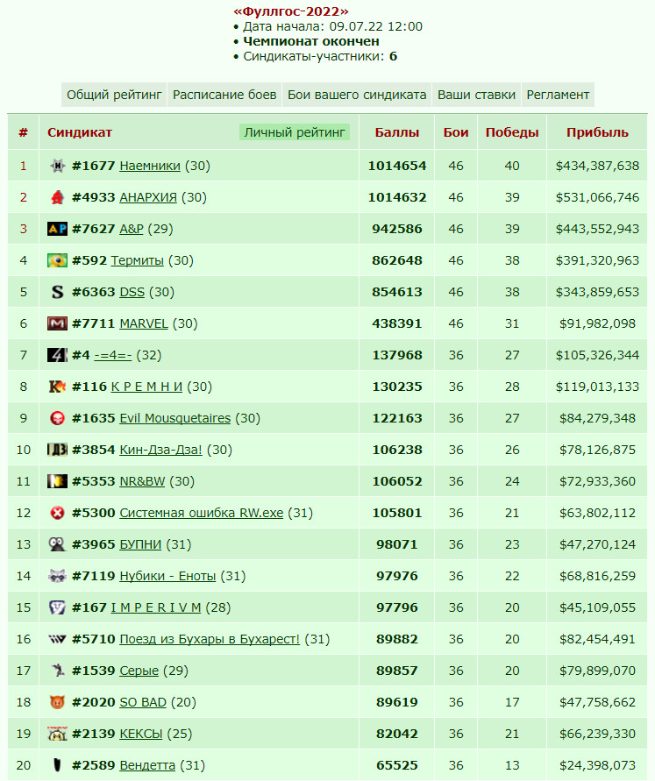Open Поезд из Бухары в Бухарест! link

pos(210,639)
